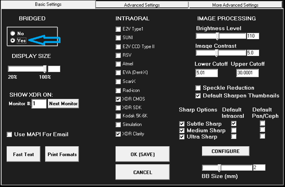The height and width of the screenshot is (187, 285).
Task: Click the Monitor # input field
Action: [39, 104]
